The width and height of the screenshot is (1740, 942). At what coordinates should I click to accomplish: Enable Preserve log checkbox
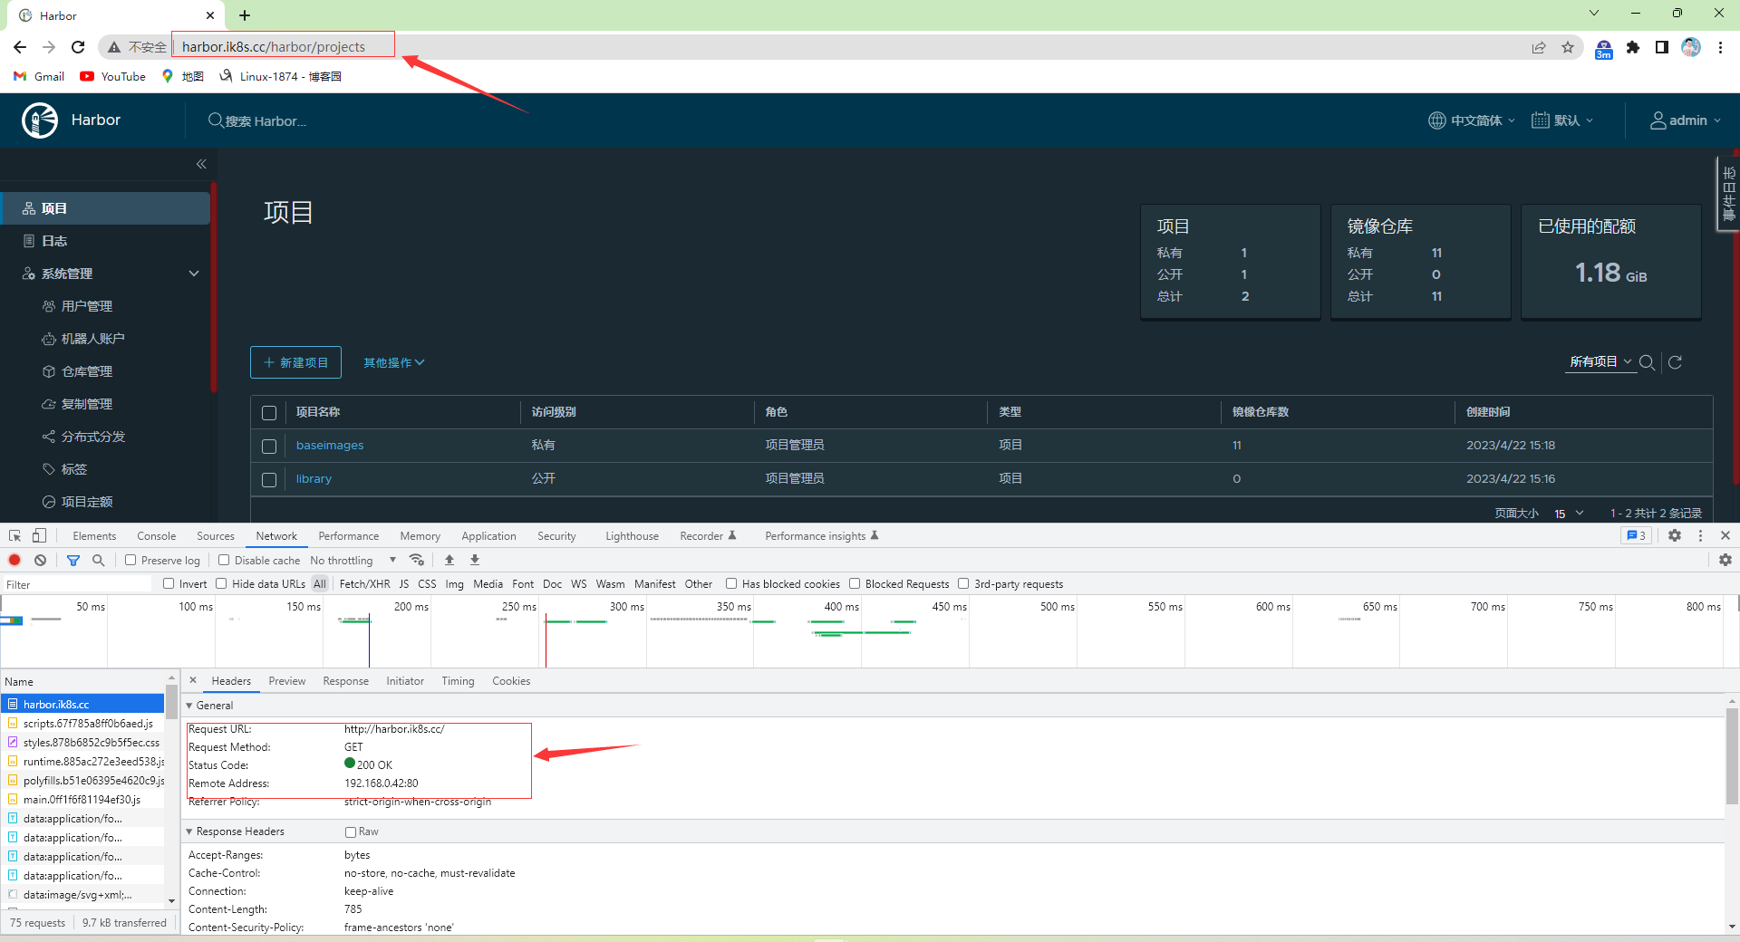(x=130, y=560)
